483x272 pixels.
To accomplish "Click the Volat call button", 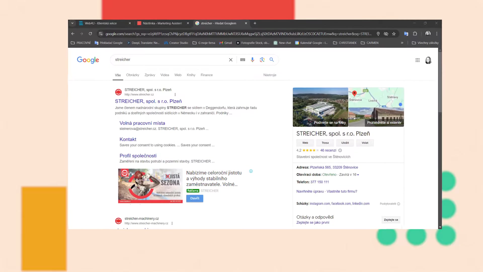I will click(365, 143).
